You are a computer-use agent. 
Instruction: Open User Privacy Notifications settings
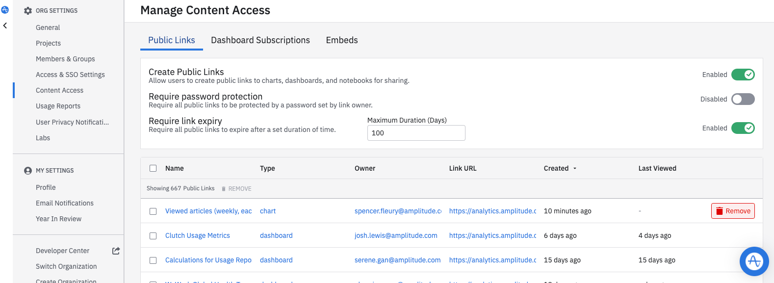point(72,122)
